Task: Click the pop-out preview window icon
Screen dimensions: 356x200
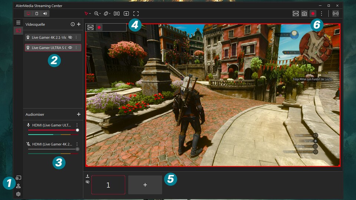Action: click(126, 14)
